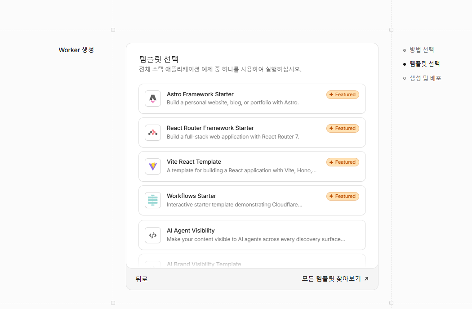
Task: Click the partially visible AI Brand Visibility Template
Action: 252,261
